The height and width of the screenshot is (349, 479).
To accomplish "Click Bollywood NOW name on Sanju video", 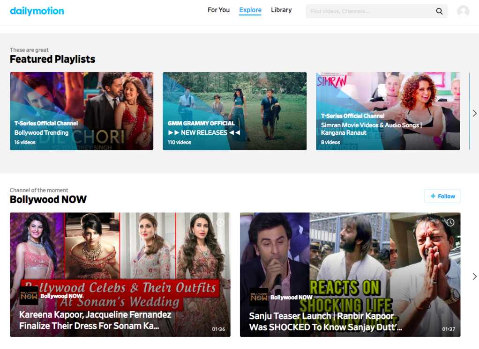I will (292, 297).
